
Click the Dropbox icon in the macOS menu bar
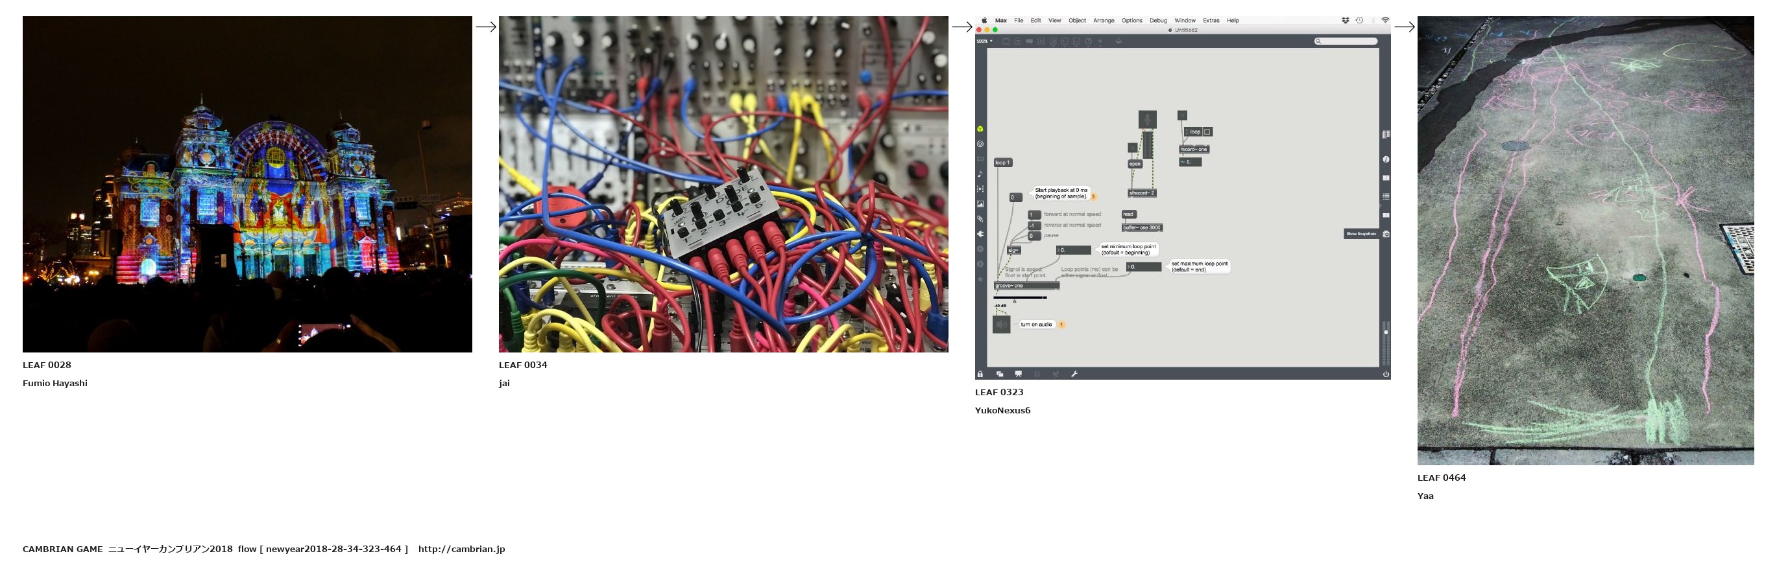[1345, 21]
